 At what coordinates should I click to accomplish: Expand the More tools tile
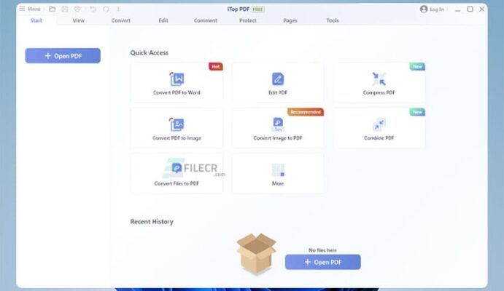(x=278, y=173)
